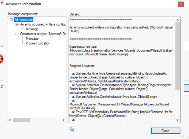Click tree panel scroll right arrow
Viewport: 189px width, 139px height.
tap(63, 120)
